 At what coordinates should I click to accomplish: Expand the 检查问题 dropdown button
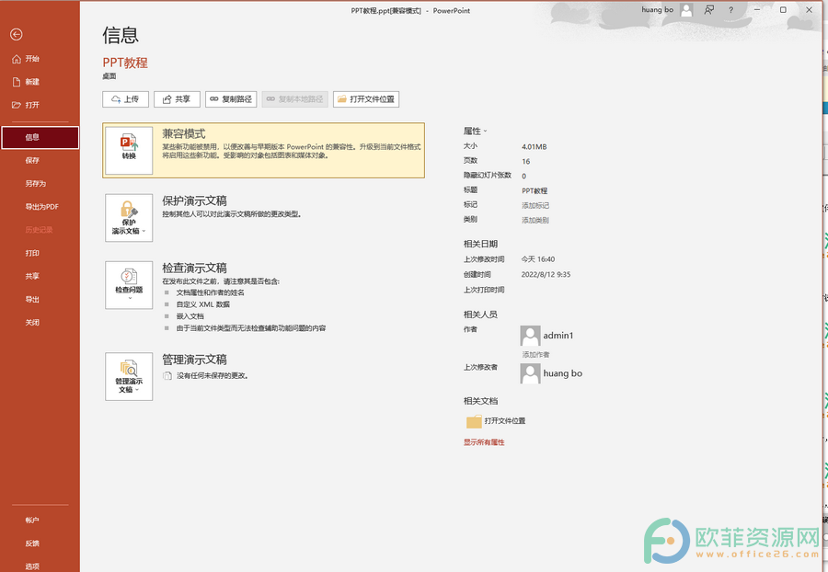tap(129, 285)
